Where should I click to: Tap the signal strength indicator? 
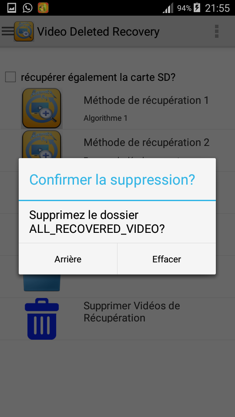[168, 8]
